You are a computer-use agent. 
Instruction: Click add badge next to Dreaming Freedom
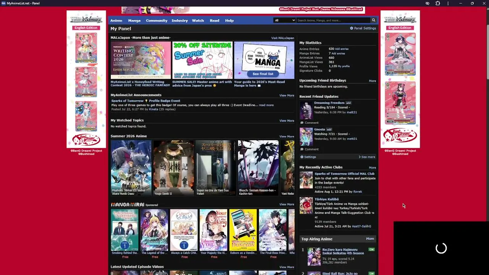[x=348, y=103]
